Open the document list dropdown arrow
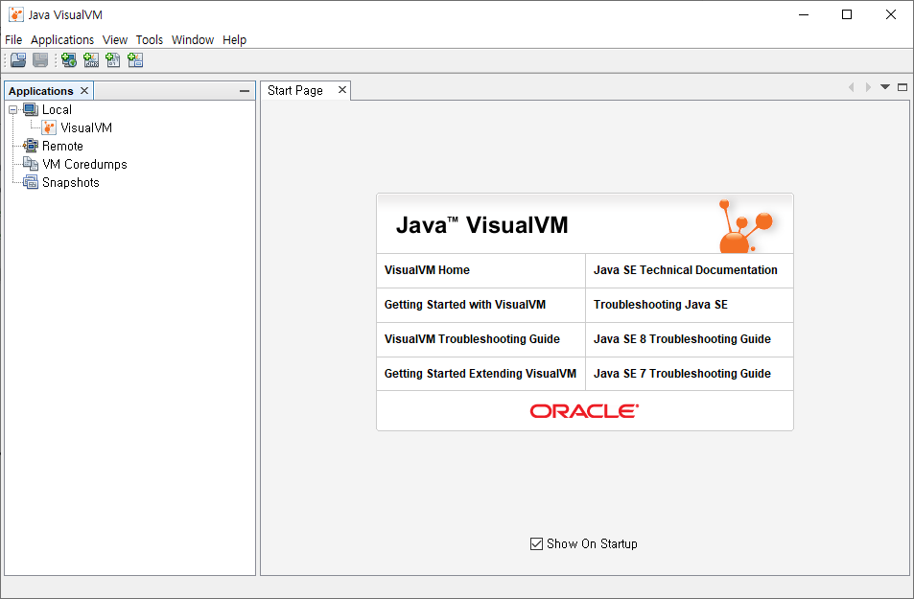The width and height of the screenshot is (914, 599). [885, 87]
